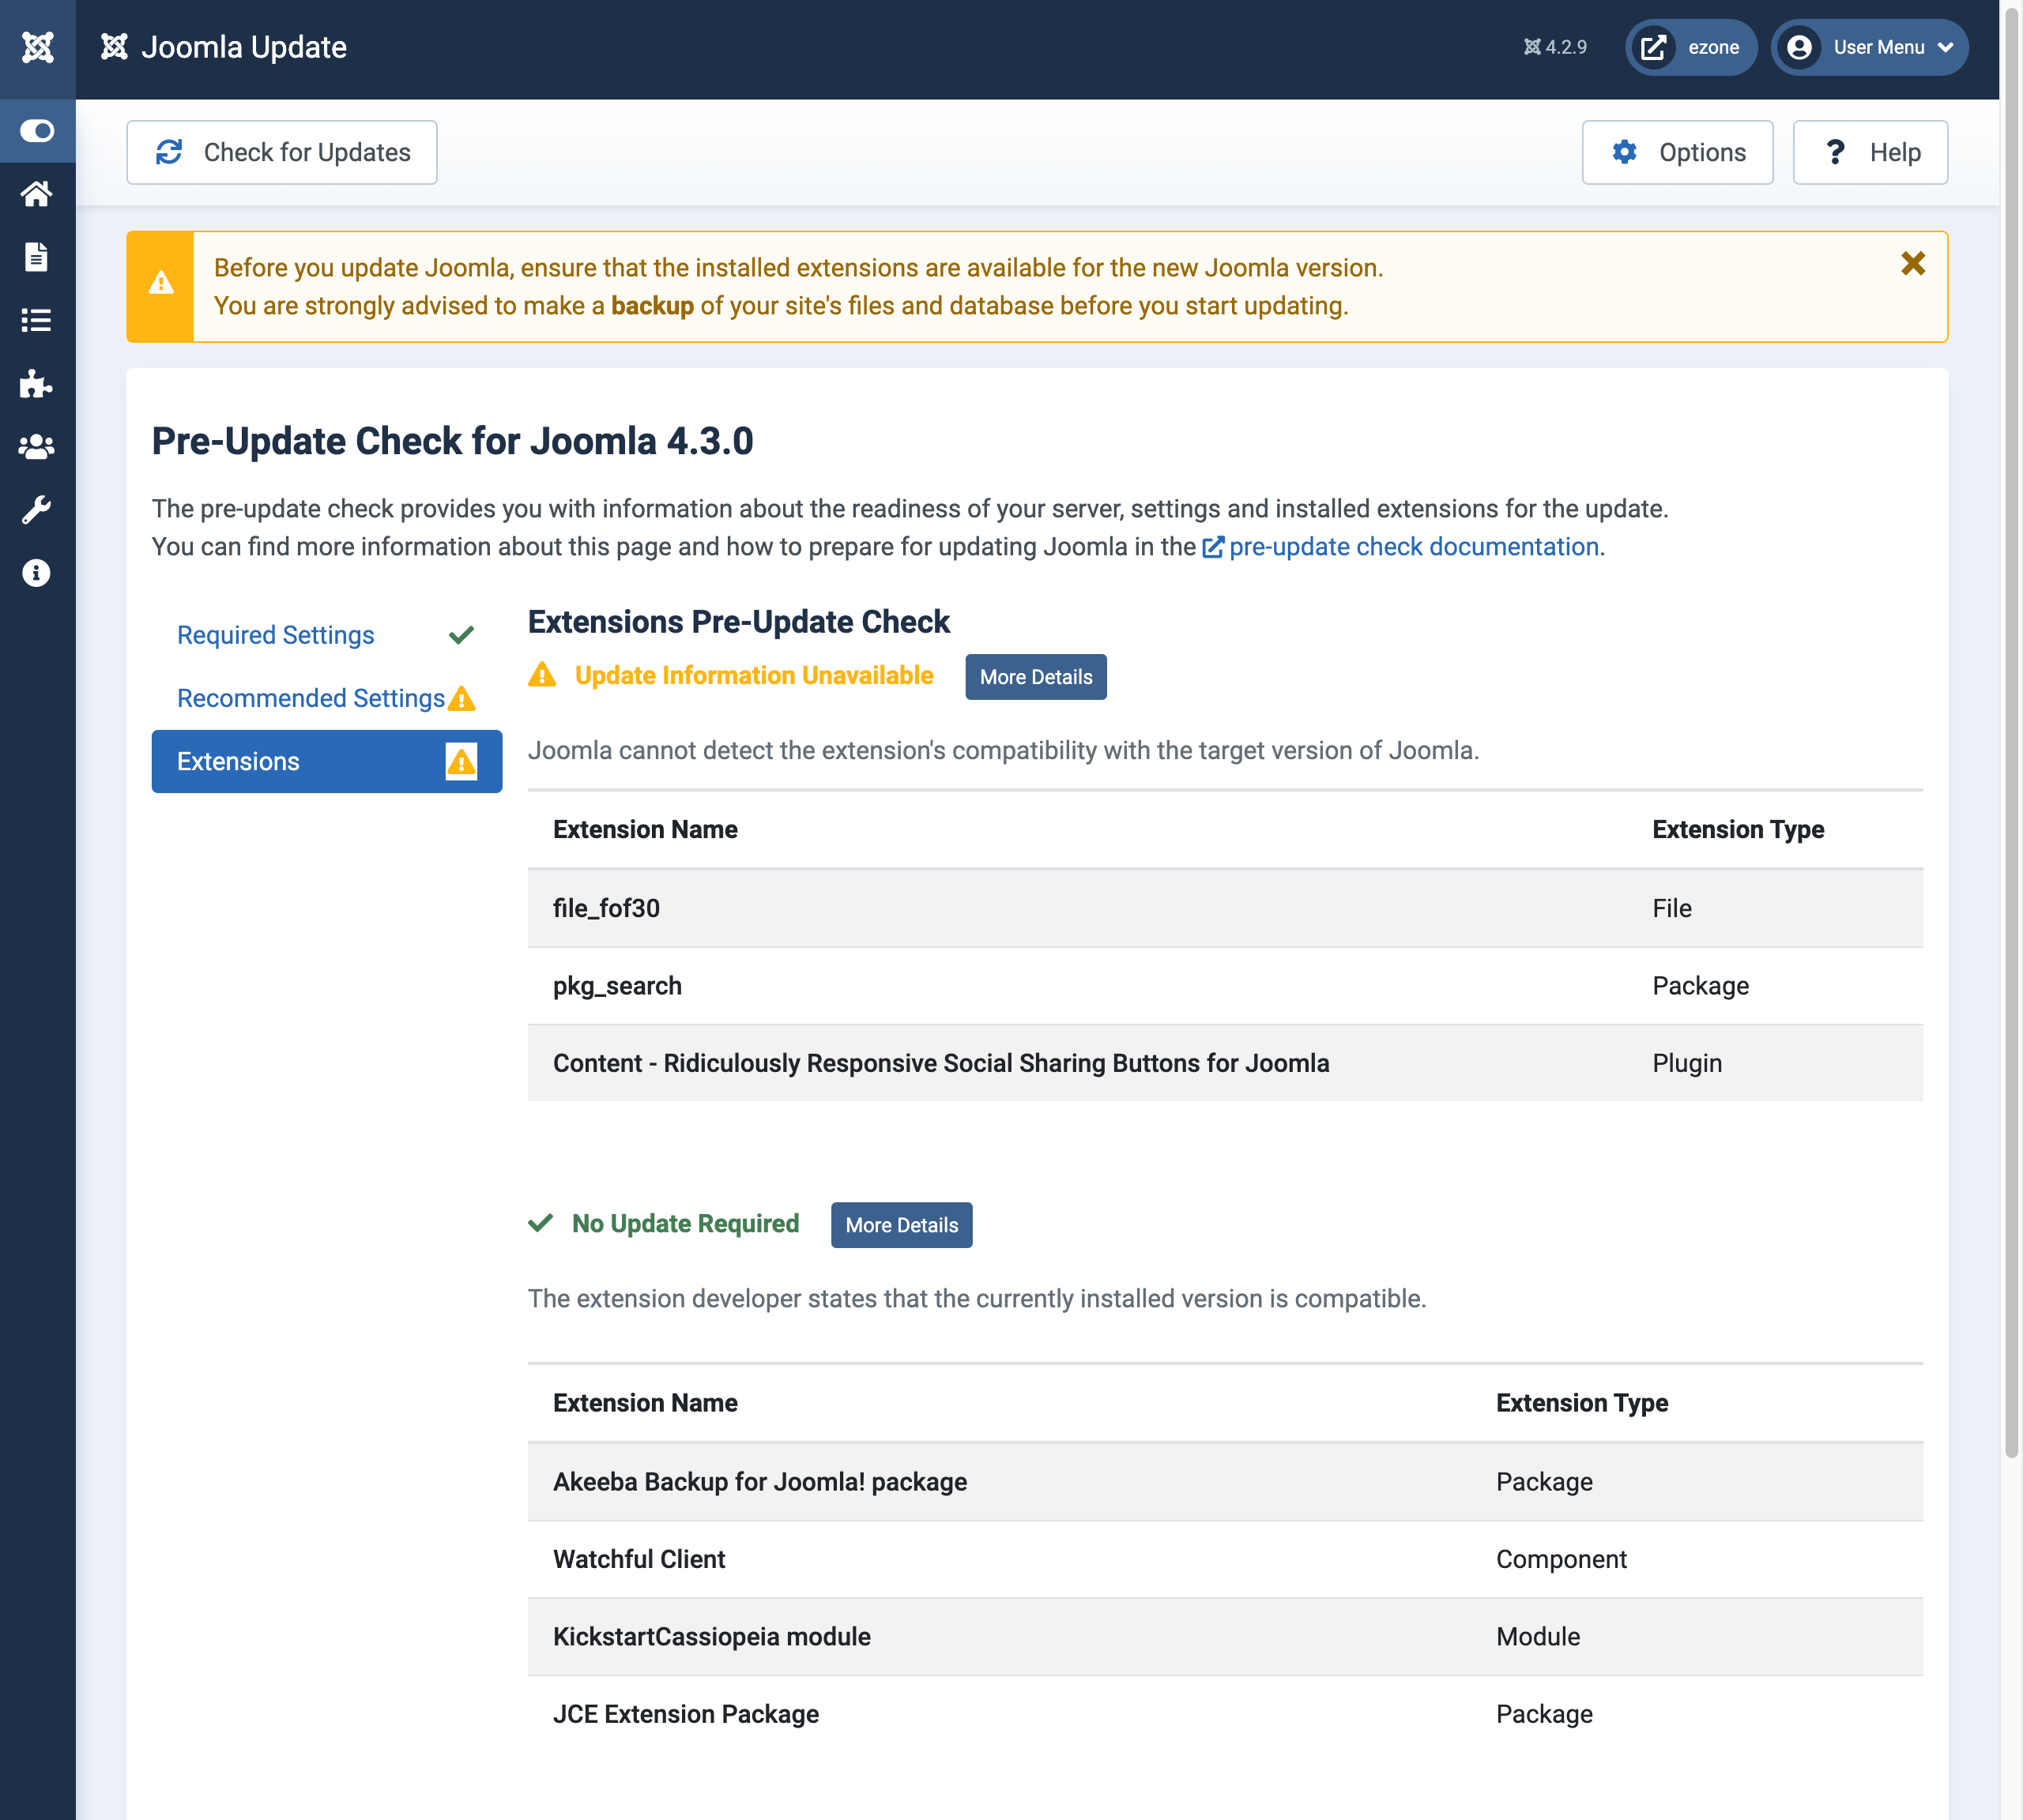Click the warning icon on the Extensions tab
This screenshot has width=2023, height=1820.
(460, 761)
